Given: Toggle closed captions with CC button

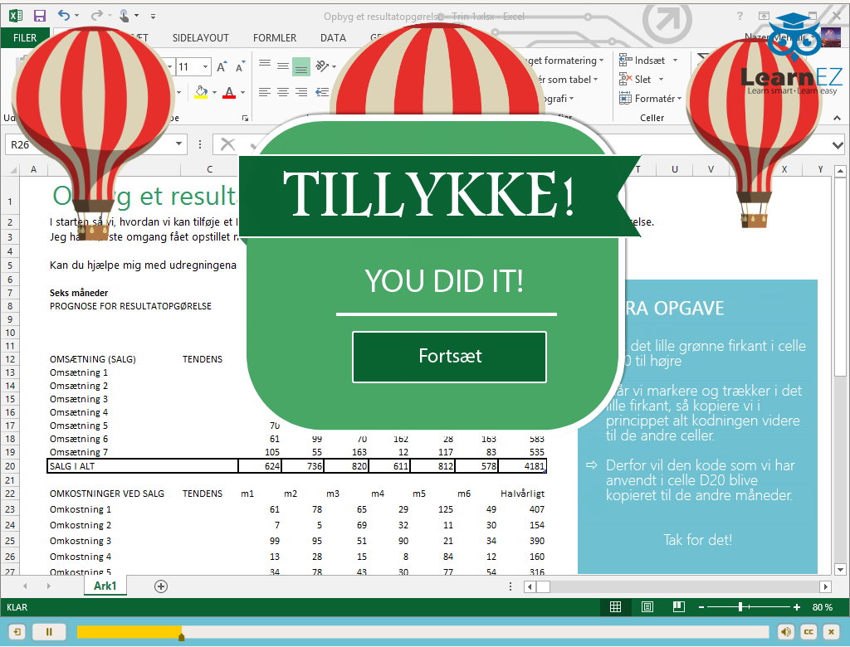Looking at the screenshot, I should tap(808, 632).
